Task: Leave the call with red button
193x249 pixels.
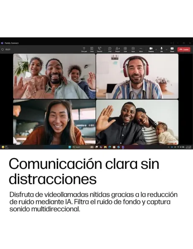Action: [x=184, y=49]
